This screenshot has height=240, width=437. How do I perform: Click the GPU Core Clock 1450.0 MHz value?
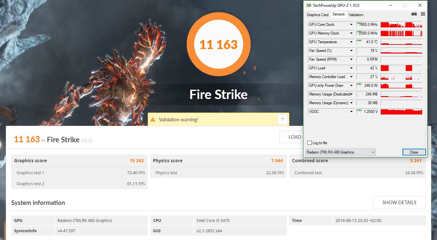point(367,25)
